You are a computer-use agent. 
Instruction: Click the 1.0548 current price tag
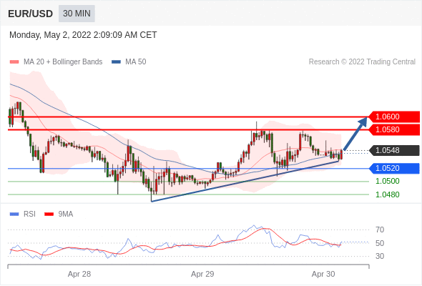pos(393,150)
